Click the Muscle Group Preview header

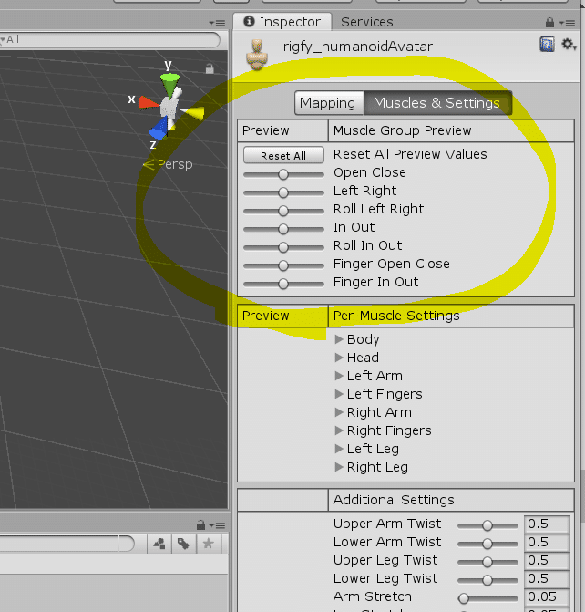(402, 130)
